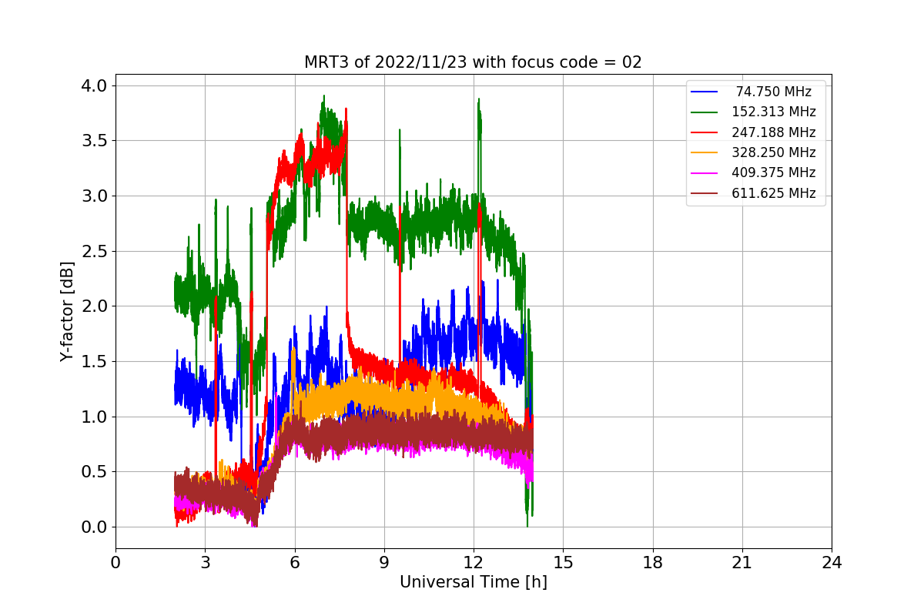924x616 pixels.
Task: Click the red line swatch in legend
Action: [x=705, y=132]
